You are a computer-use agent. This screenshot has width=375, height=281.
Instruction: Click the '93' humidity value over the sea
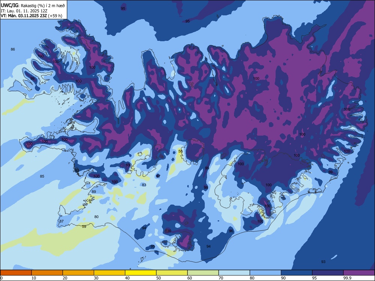(x=323, y=262)
